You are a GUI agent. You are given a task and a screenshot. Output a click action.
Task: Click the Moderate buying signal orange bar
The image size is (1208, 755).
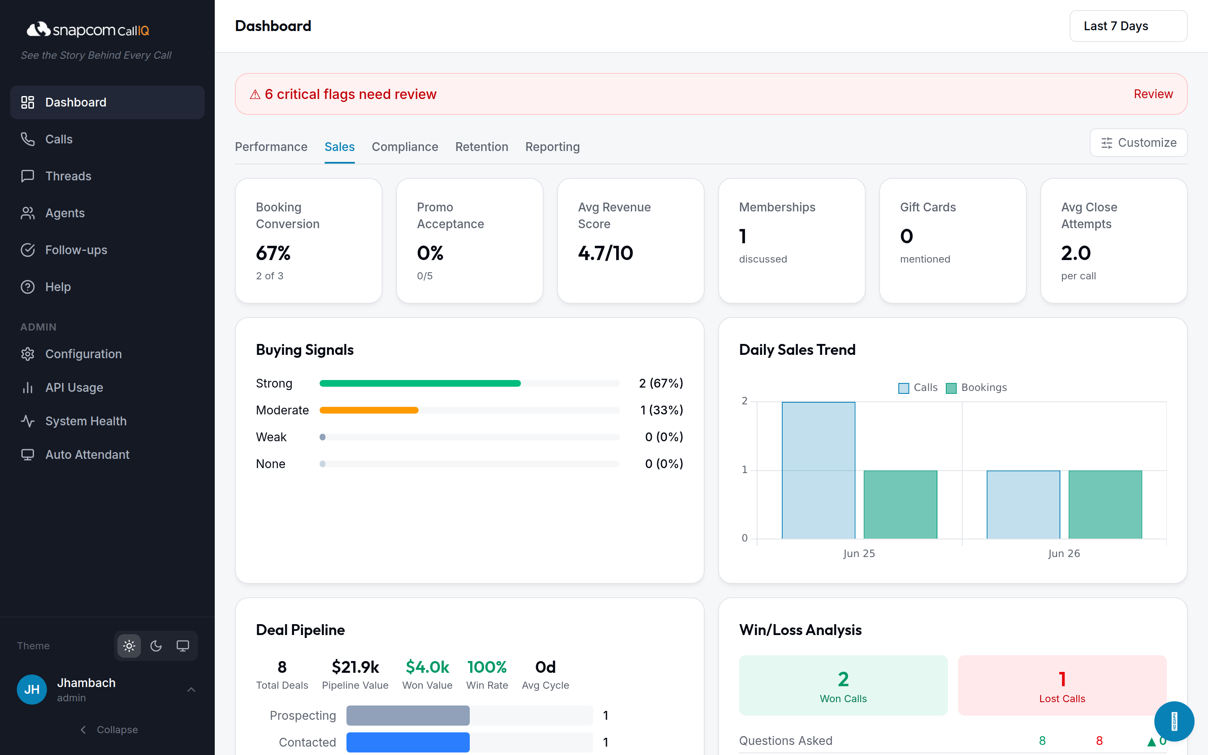pos(369,411)
